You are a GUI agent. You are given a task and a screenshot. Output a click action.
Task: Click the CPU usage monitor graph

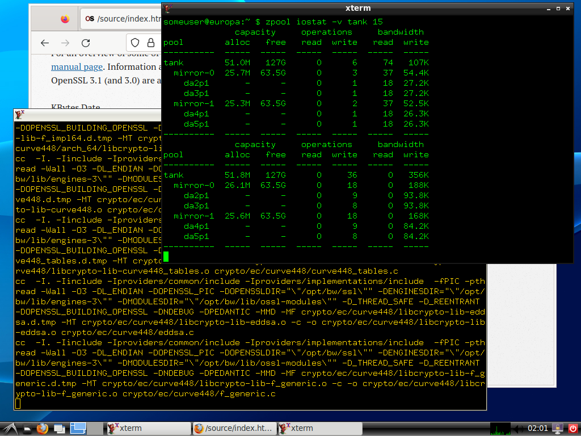500,428
